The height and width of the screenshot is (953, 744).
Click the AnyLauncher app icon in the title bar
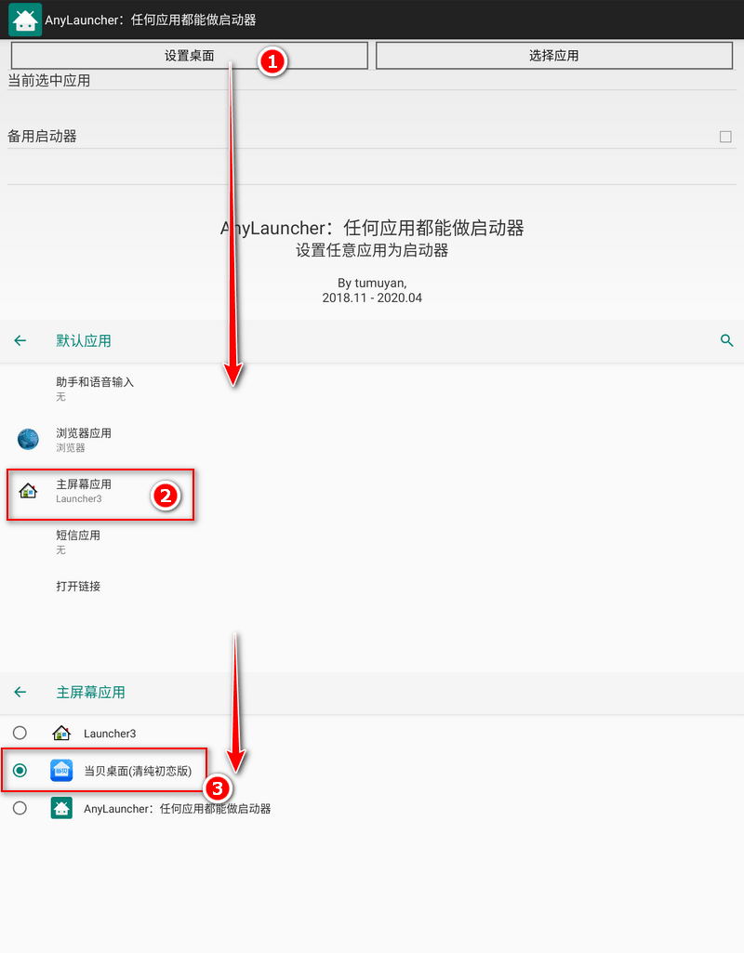[x=24, y=19]
